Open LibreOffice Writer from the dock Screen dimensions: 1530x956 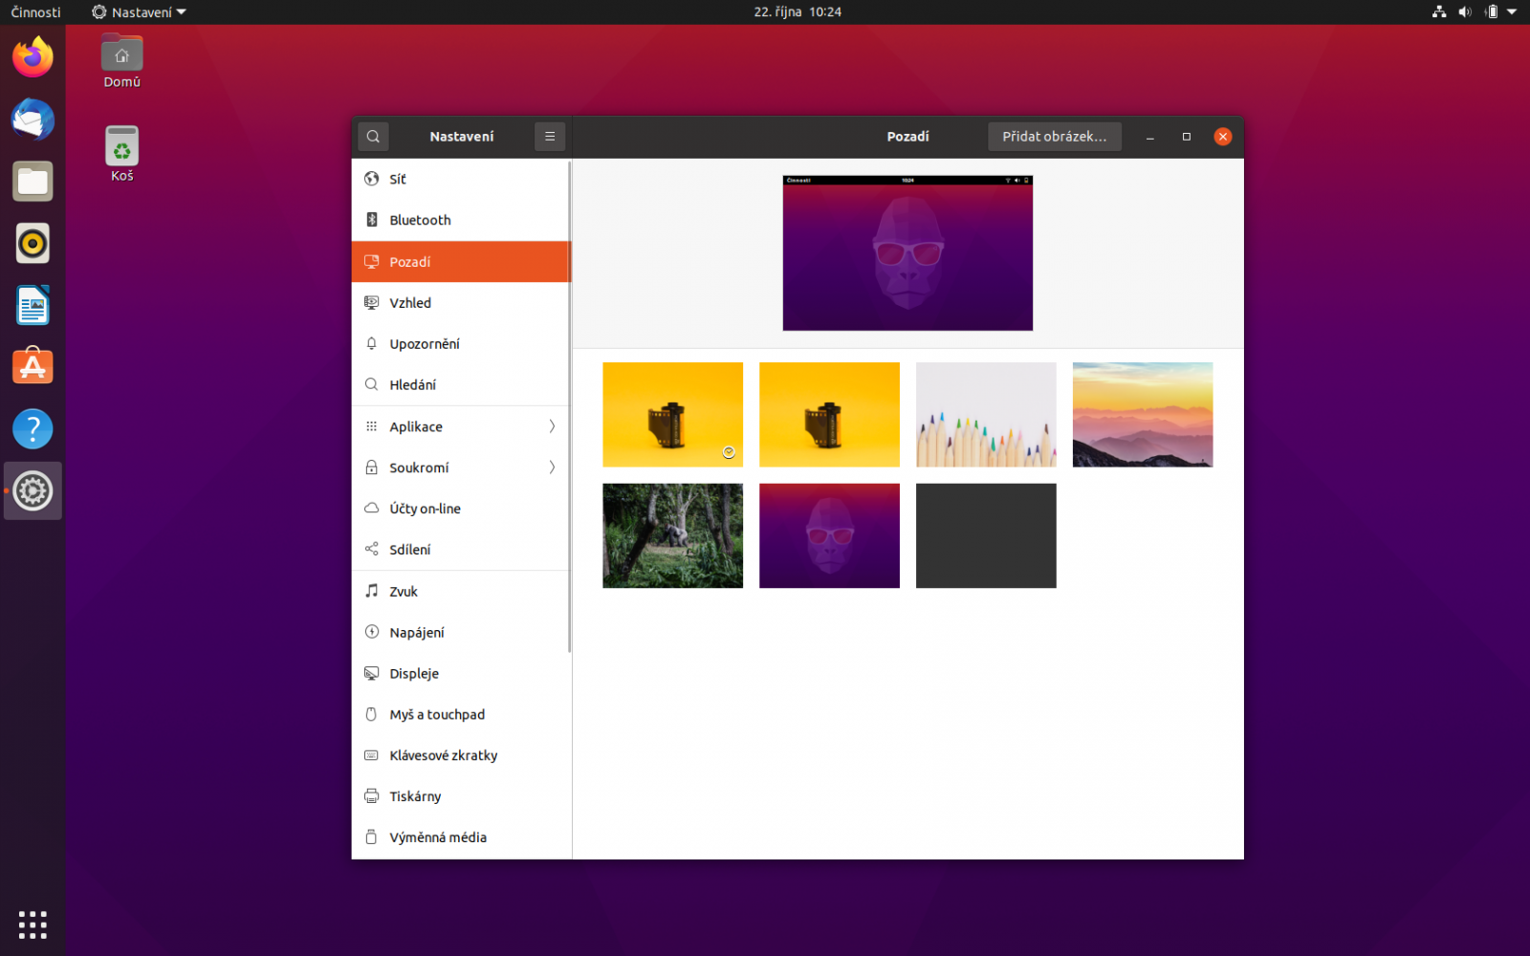[x=33, y=304]
